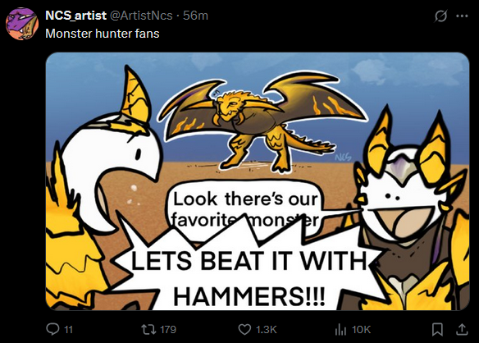Open the three-dot more options menu
Image resolution: width=479 pixels, height=343 pixels.
pos(462,16)
